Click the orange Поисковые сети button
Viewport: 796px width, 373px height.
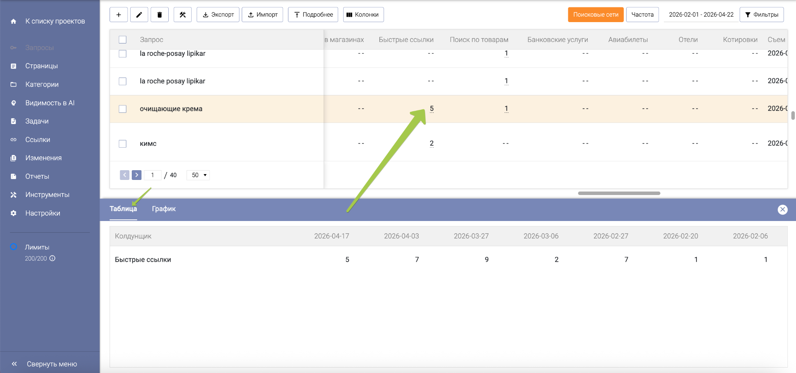pos(595,15)
